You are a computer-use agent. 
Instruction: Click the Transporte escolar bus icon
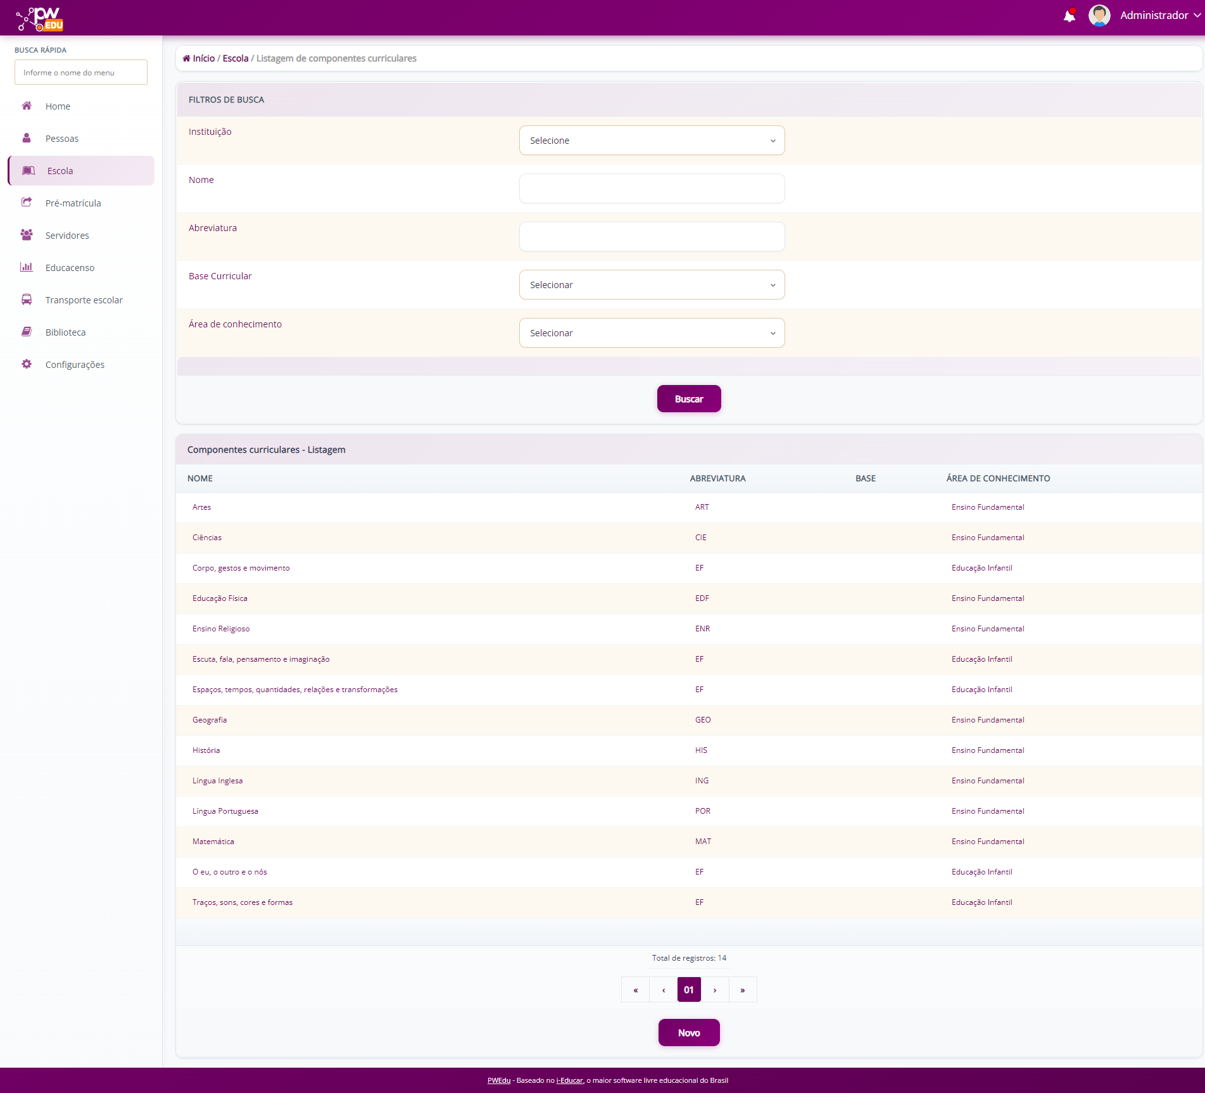tap(27, 300)
